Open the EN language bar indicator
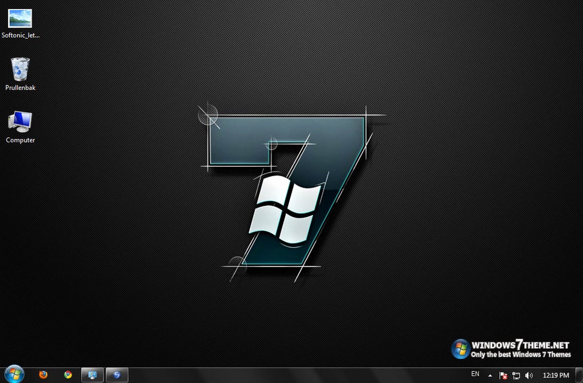The height and width of the screenshot is (383, 583). [x=475, y=374]
